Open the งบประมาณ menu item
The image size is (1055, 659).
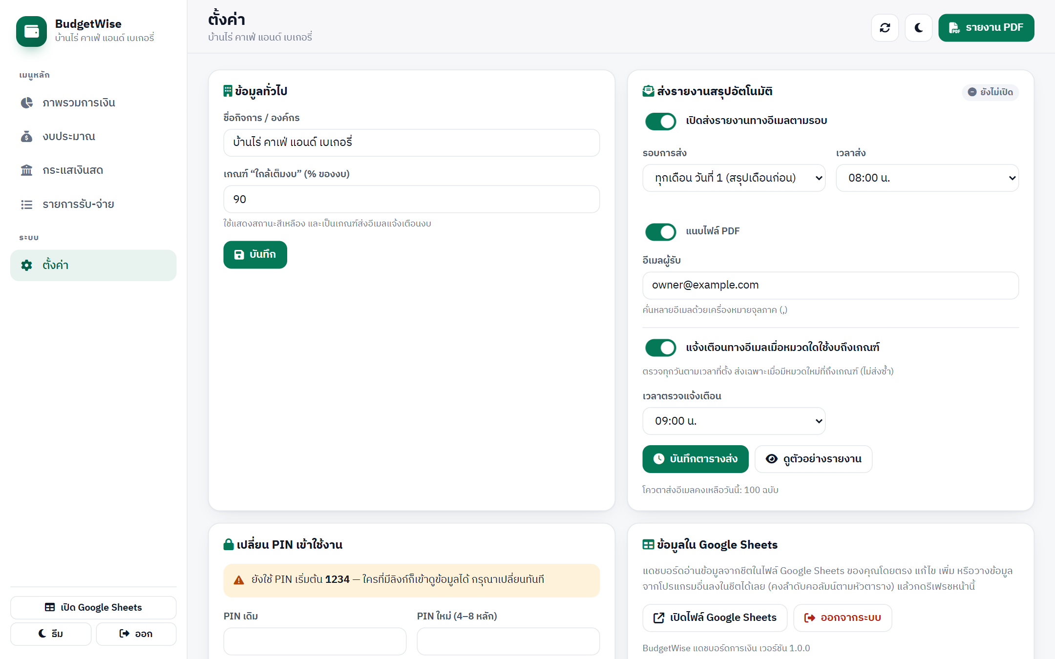tap(93, 136)
